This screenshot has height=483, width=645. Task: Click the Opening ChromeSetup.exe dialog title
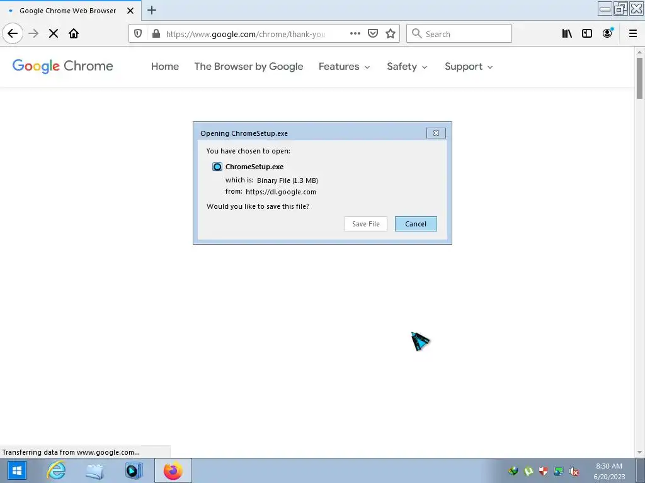244,133
